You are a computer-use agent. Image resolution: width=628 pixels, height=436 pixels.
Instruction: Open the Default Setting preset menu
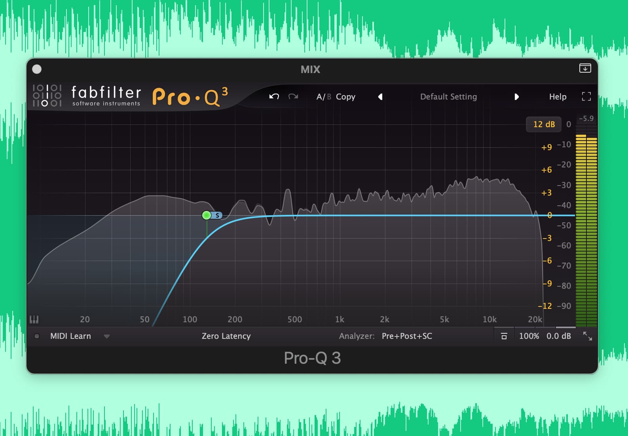(448, 97)
